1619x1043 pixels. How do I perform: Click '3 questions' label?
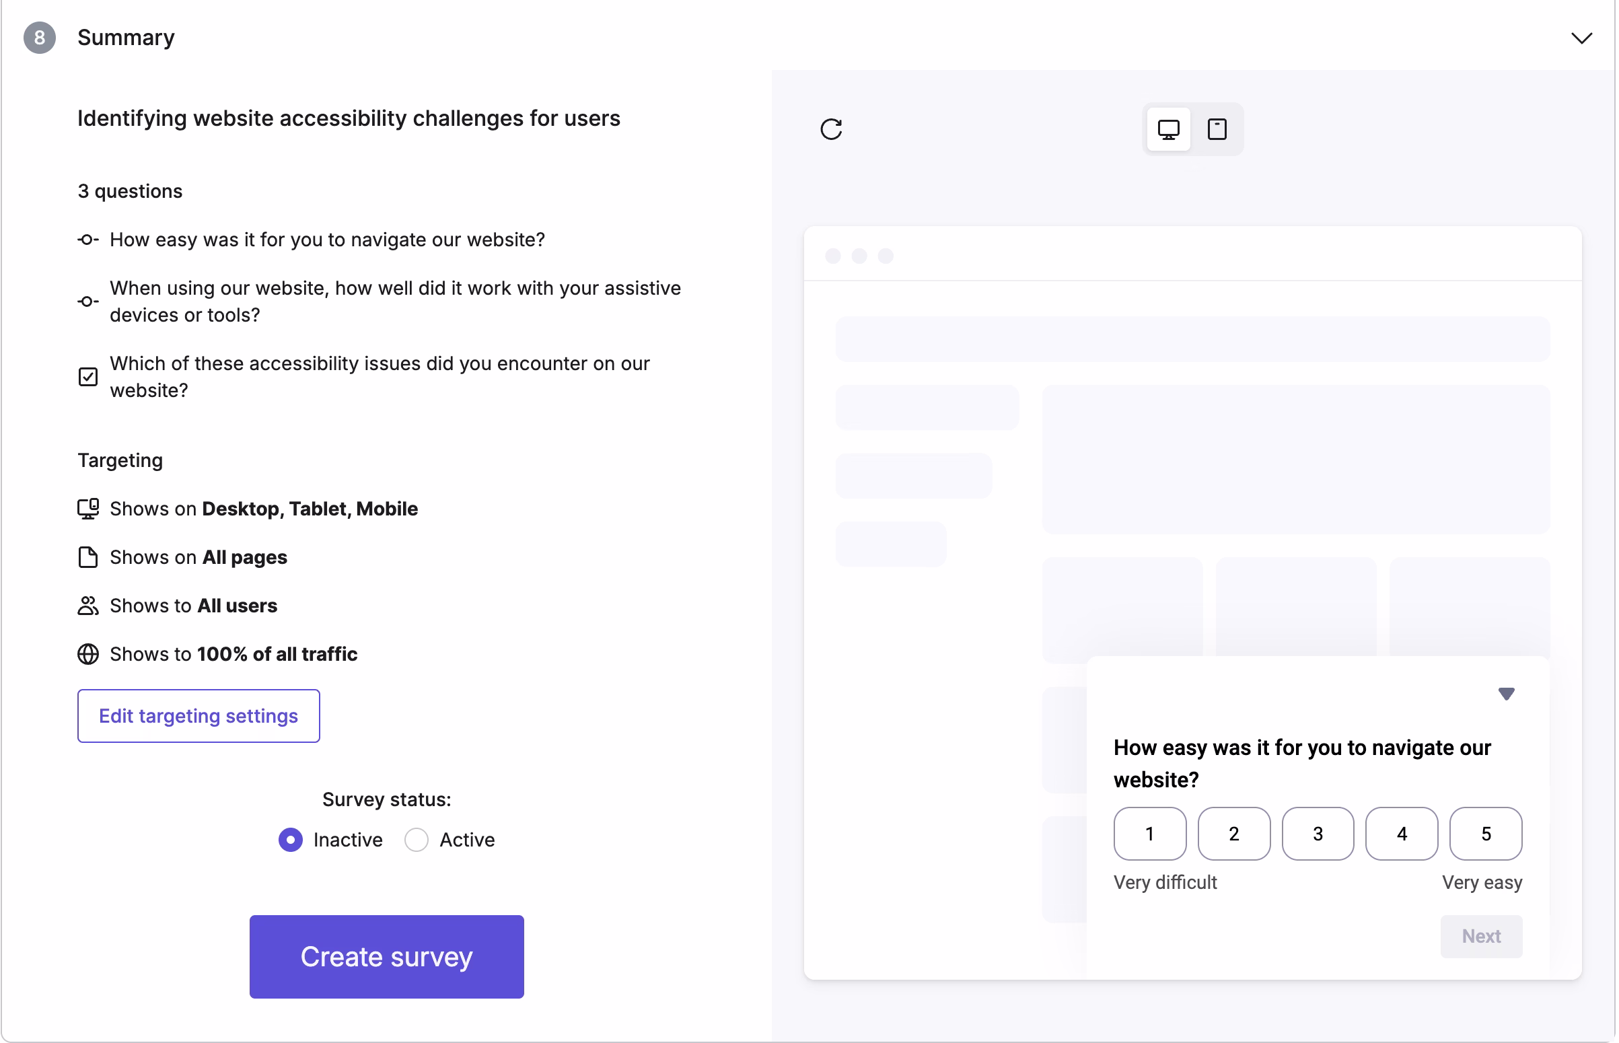130,191
